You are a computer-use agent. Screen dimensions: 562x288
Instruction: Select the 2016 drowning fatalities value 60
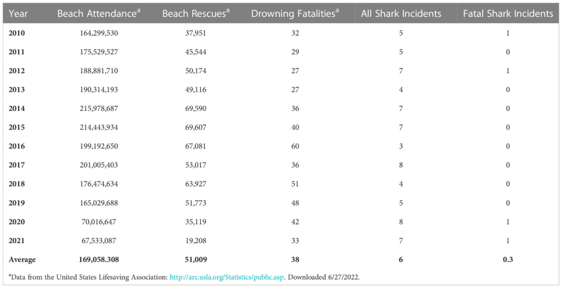[x=295, y=146]
